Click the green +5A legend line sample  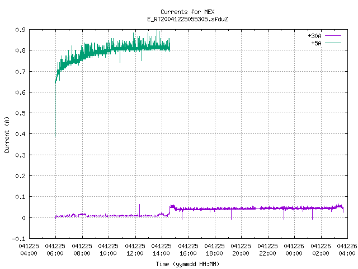pos(333,43)
